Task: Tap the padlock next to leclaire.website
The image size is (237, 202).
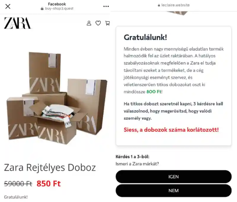Action: [159, 5]
